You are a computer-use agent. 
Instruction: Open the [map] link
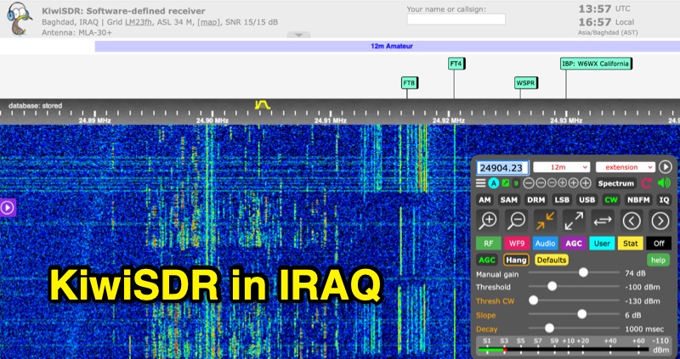[208, 22]
